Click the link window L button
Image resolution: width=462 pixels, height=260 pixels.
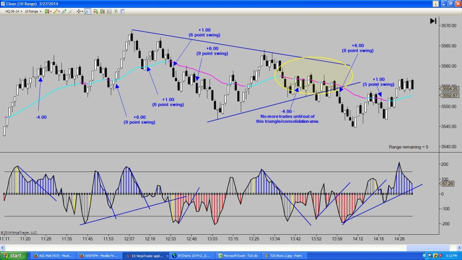point(435,4)
